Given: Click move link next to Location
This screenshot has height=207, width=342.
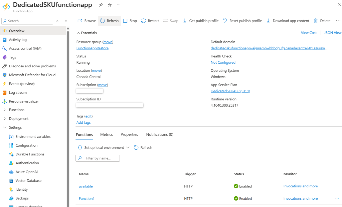Looking at the screenshot, I should [96, 71].
